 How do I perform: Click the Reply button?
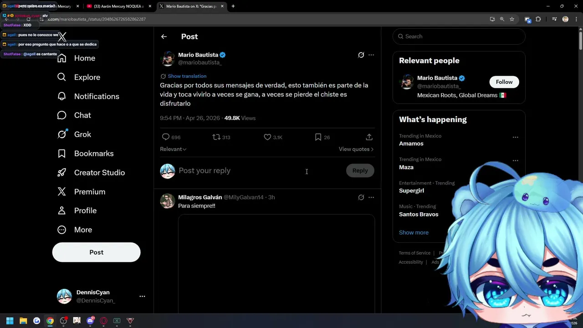tap(360, 170)
